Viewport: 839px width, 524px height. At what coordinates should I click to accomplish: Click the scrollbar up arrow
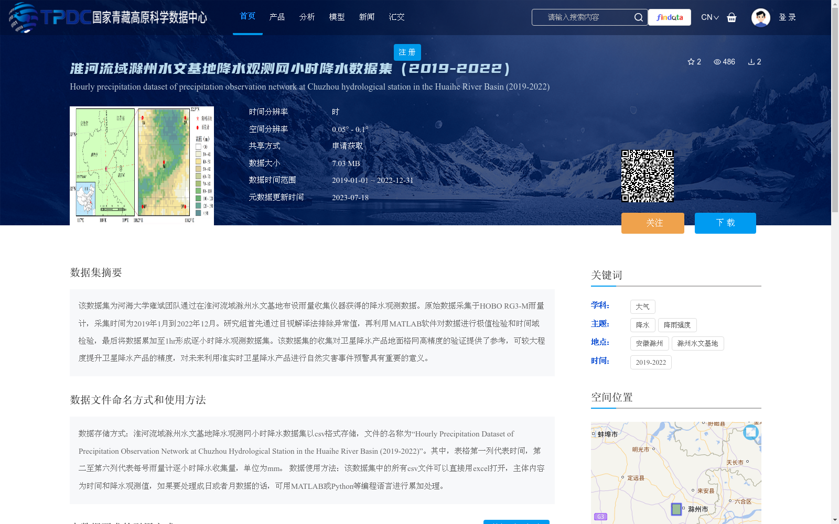(x=835, y=4)
